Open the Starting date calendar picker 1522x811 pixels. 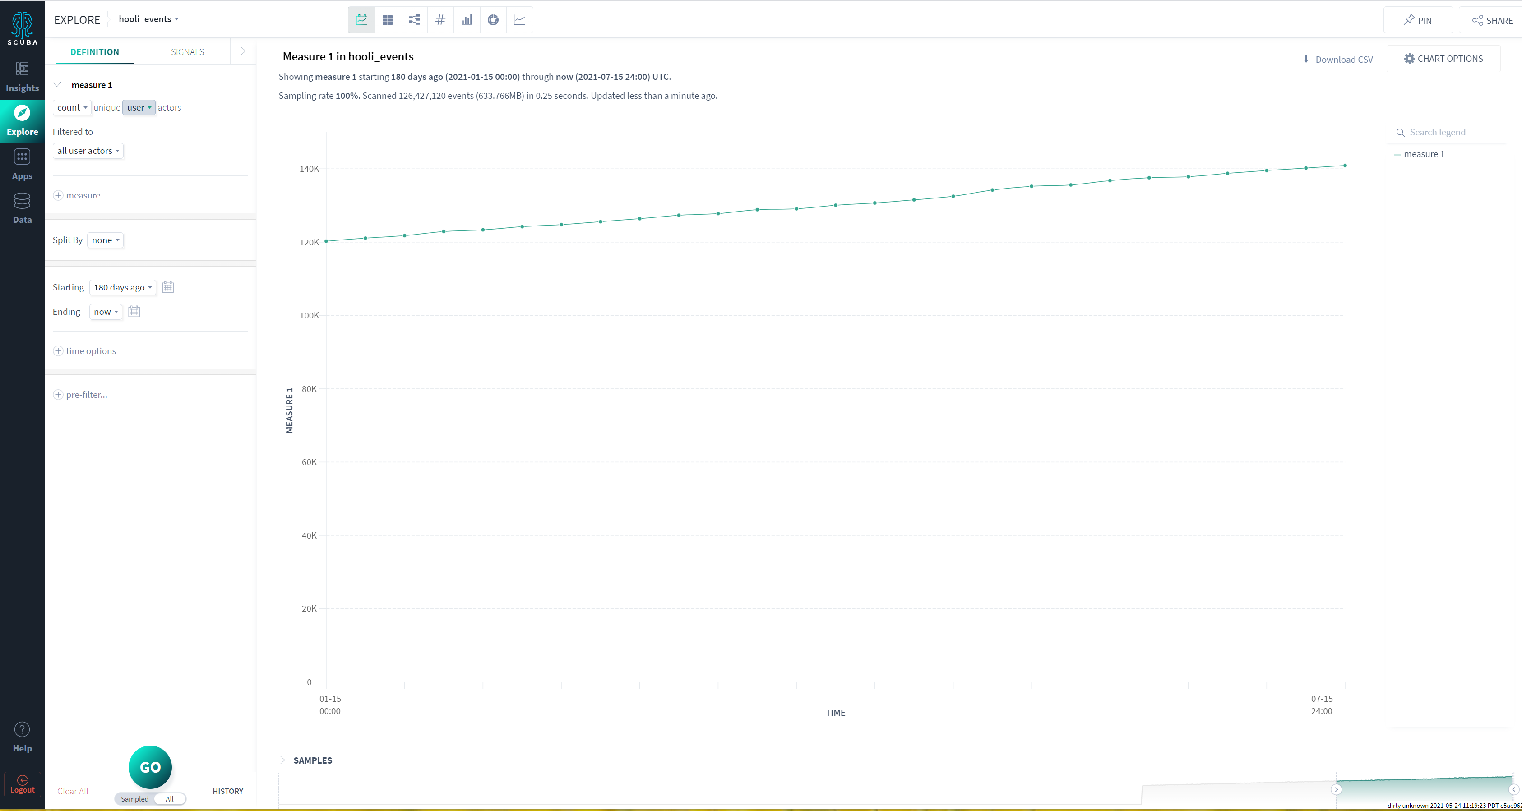pos(168,287)
